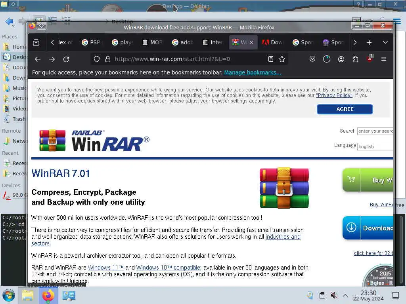Open Firefox account icon

(341, 59)
